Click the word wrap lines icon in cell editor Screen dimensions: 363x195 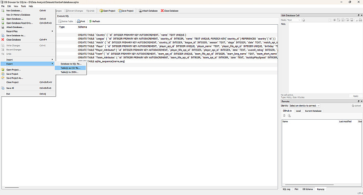334,20
